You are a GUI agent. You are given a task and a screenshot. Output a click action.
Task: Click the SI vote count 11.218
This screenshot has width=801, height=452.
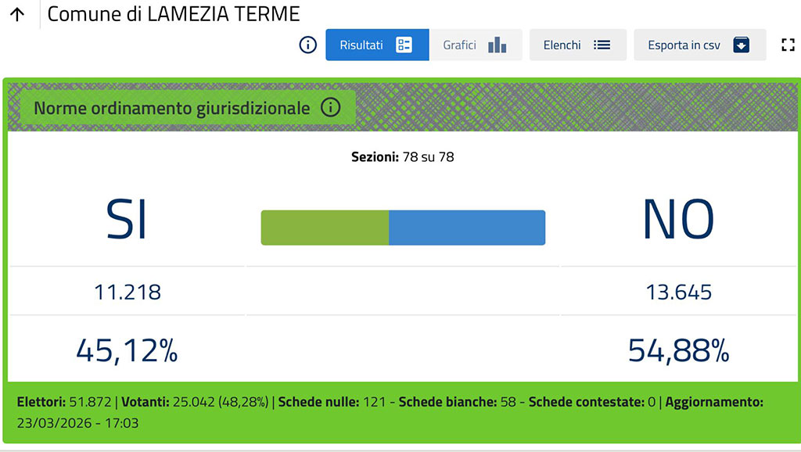pos(128,292)
